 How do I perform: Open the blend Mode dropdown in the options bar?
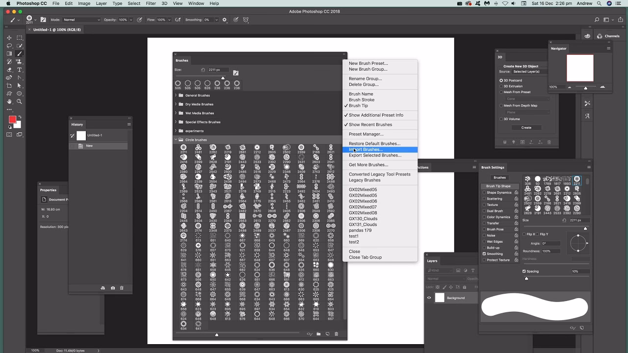81,20
